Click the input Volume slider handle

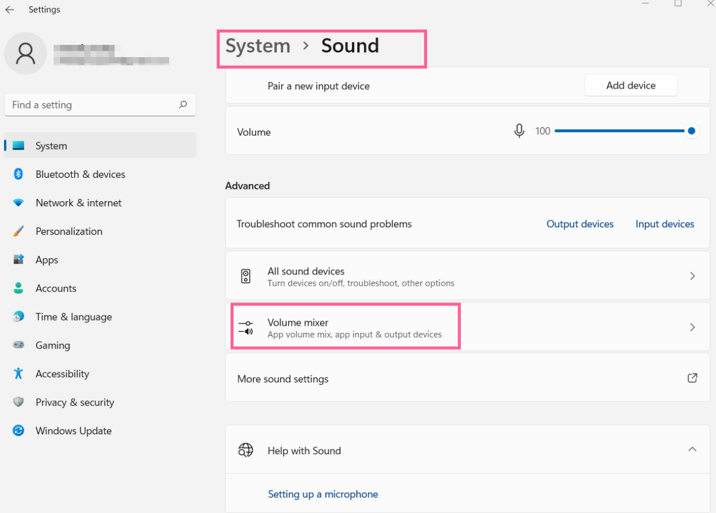pos(691,131)
